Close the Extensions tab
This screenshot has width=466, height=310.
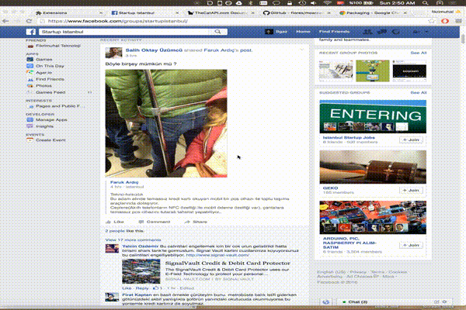coord(101,12)
